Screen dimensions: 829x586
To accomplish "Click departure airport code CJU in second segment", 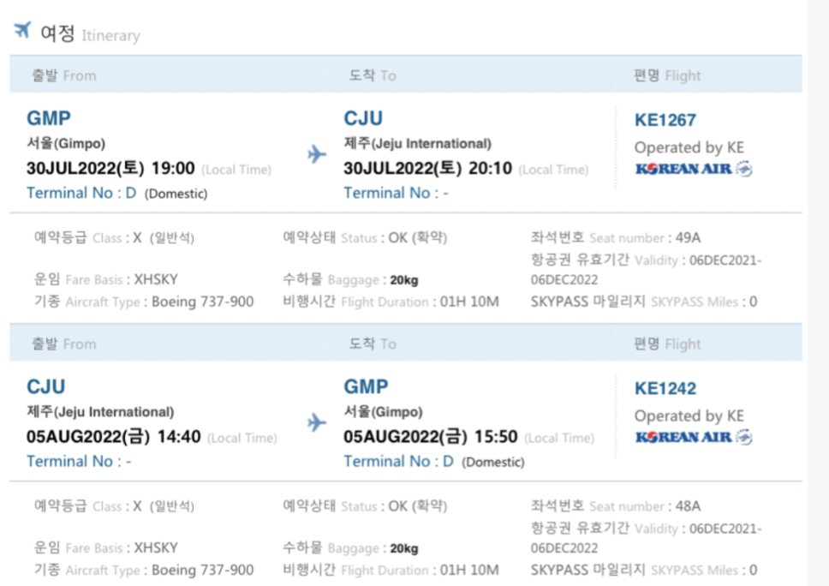I will tap(46, 386).
